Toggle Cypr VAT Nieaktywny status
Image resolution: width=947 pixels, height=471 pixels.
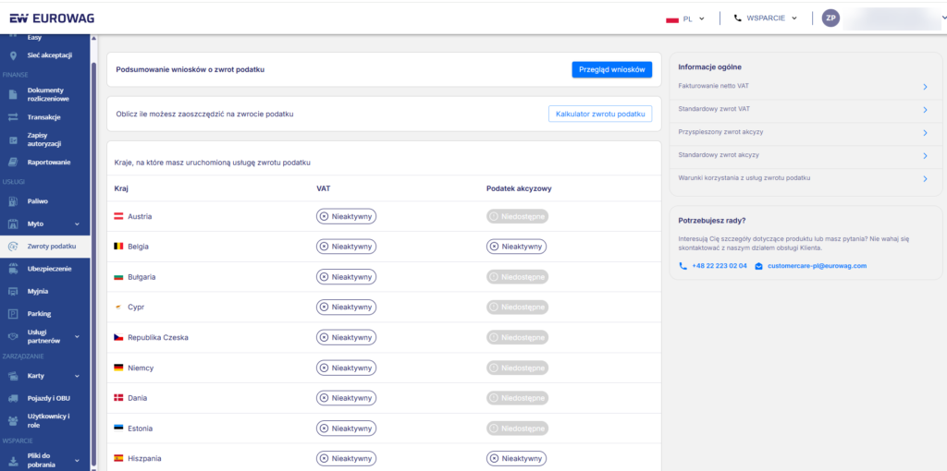(346, 307)
